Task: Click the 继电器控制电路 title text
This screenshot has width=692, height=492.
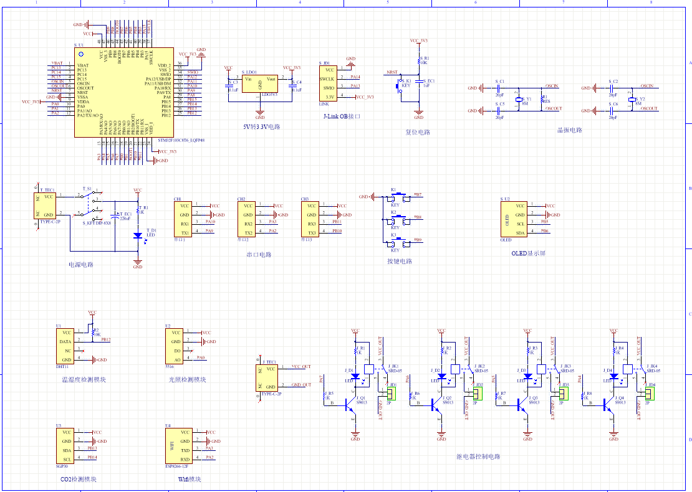Action: click(478, 457)
